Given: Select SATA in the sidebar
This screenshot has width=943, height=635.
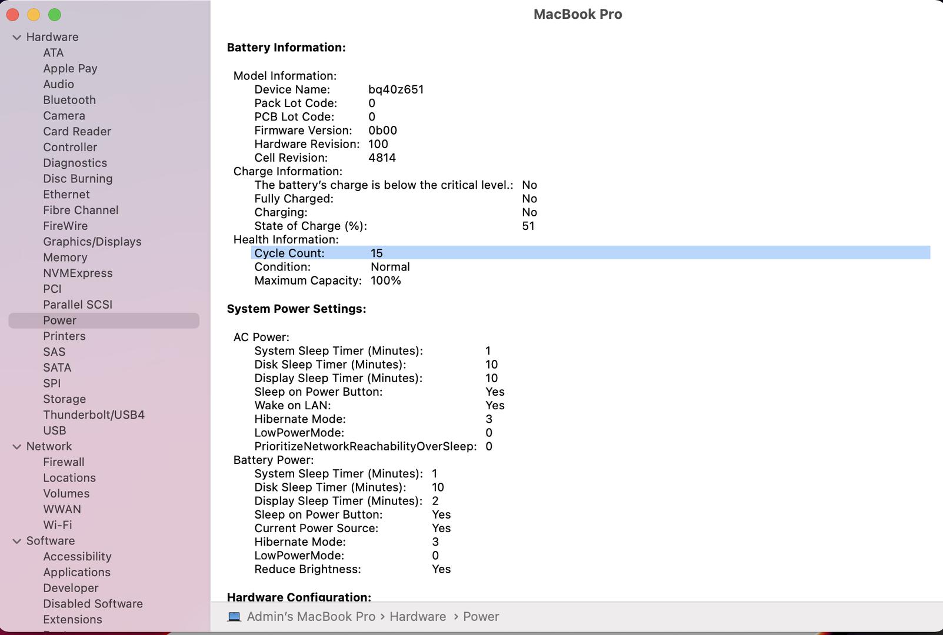Looking at the screenshot, I should click(x=57, y=367).
